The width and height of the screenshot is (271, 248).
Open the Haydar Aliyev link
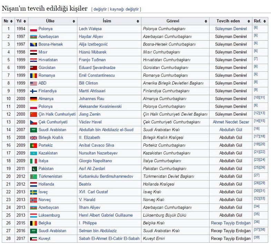(91, 37)
